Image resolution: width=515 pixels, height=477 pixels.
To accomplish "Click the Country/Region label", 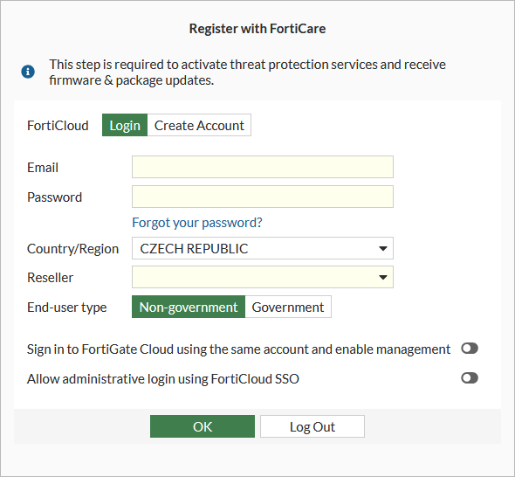I will click(x=73, y=248).
